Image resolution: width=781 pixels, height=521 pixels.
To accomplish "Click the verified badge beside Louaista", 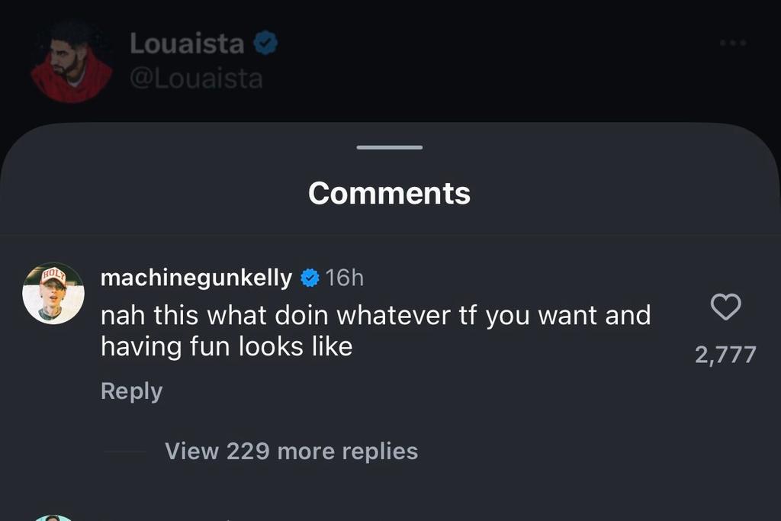I will point(265,43).
